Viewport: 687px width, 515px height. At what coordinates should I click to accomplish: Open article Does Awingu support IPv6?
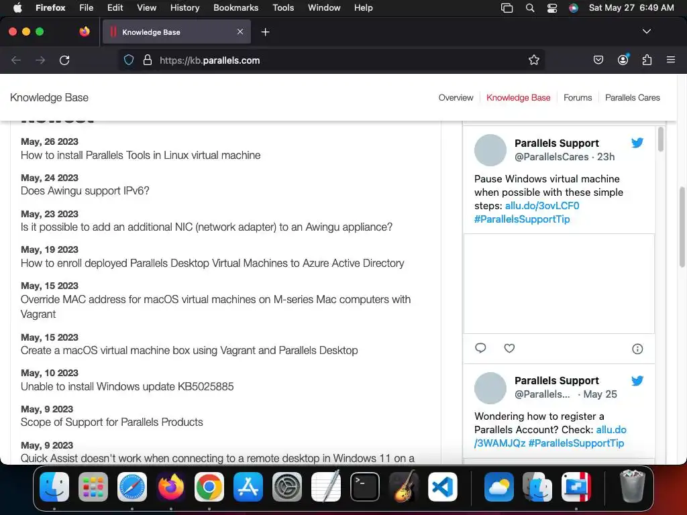point(85,191)
